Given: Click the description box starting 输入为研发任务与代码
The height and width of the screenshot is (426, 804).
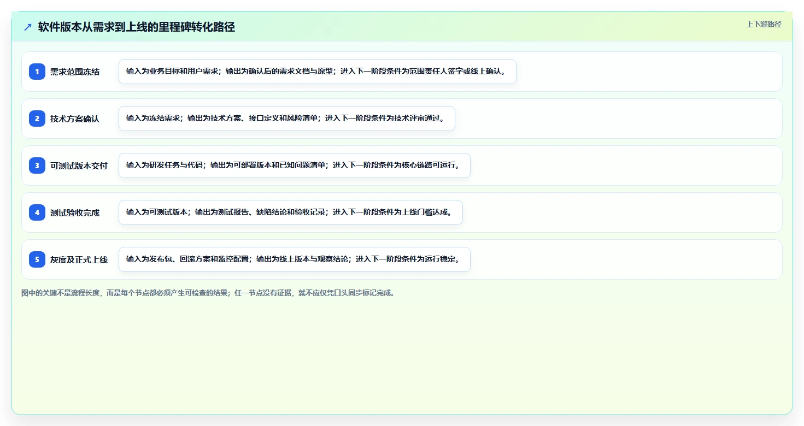Looking at the screenshot, I should coord(295,165).
